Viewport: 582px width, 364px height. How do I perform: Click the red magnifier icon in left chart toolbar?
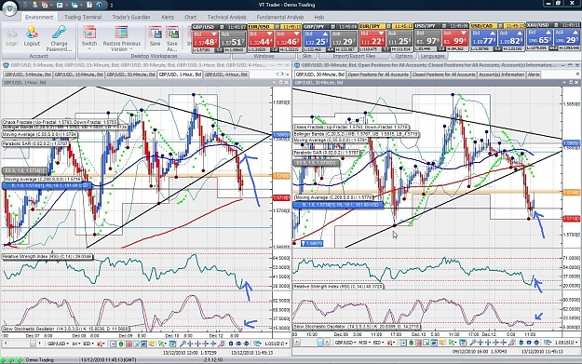pos(222,344)
